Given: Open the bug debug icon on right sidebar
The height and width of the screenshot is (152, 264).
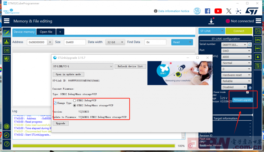Looking at the screenshot, I should click(x=258, y=57).
